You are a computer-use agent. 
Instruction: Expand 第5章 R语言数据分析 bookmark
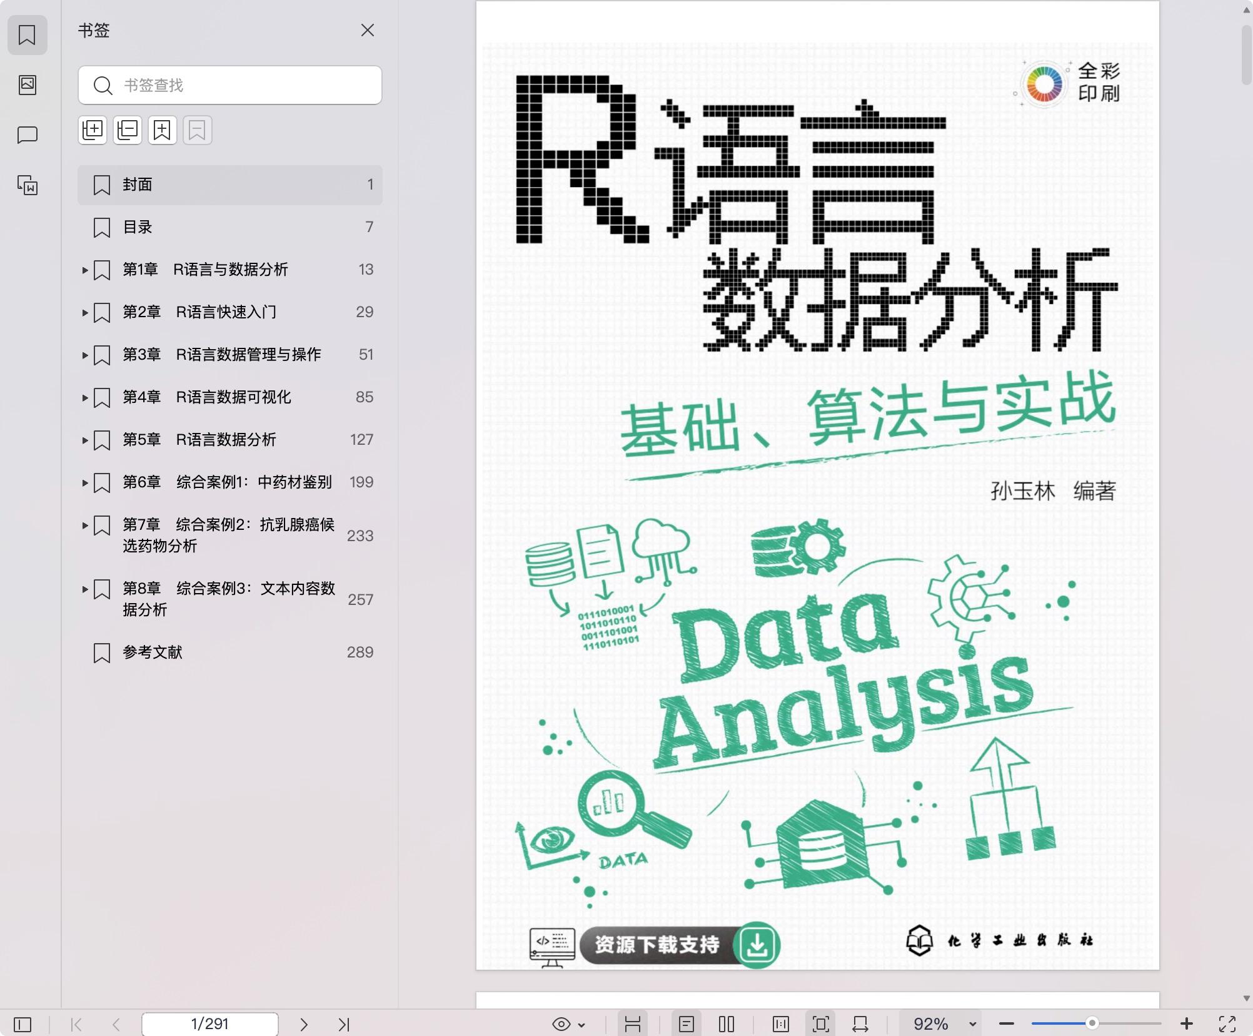tap(85, 440)
